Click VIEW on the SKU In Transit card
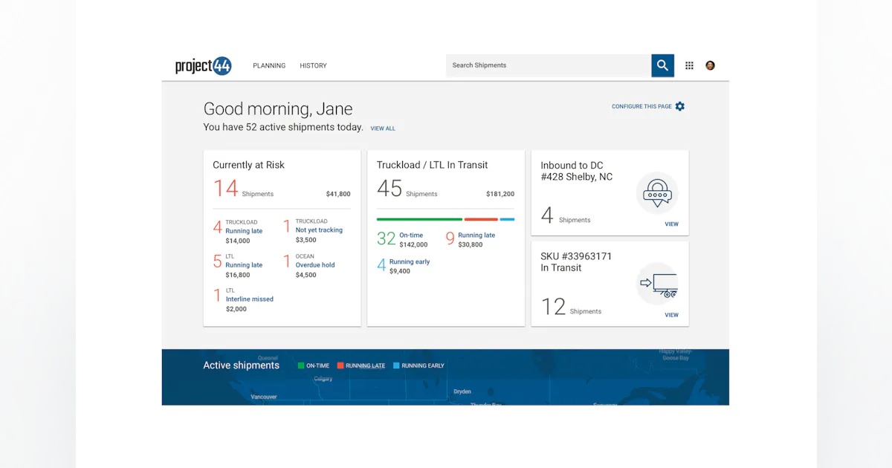This screenshot has height=468, width=892. [671, 314]
